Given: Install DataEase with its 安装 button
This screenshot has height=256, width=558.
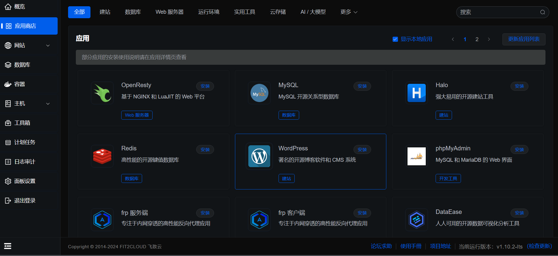Looking at the screenshot, I should [519, 213].
